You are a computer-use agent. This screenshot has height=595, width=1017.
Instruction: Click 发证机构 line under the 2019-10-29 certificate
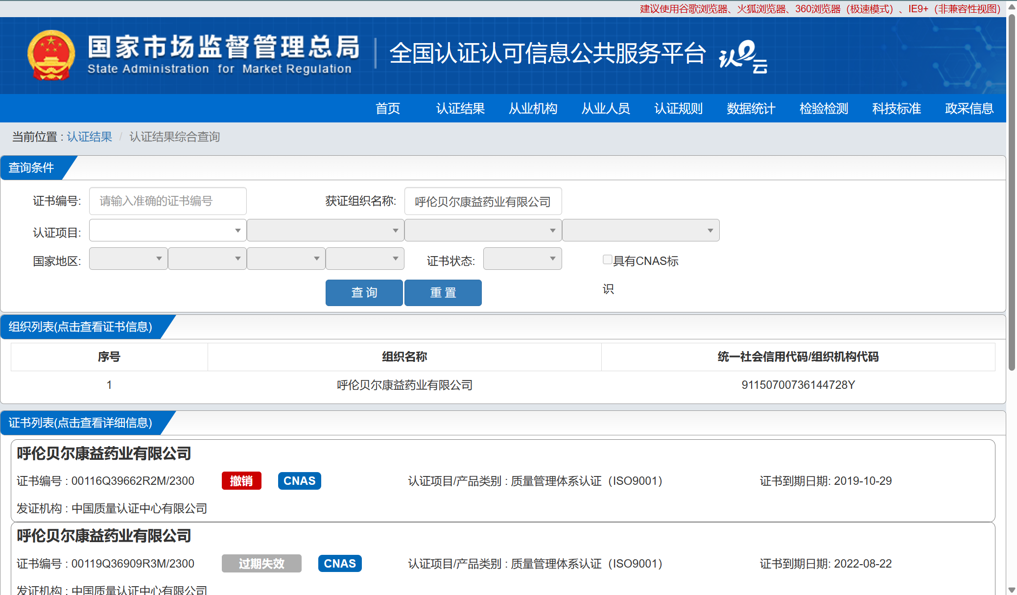pos(112,508)
